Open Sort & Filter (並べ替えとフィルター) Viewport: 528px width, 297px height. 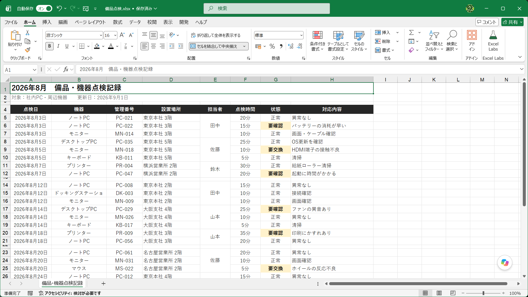click(434, 41)
